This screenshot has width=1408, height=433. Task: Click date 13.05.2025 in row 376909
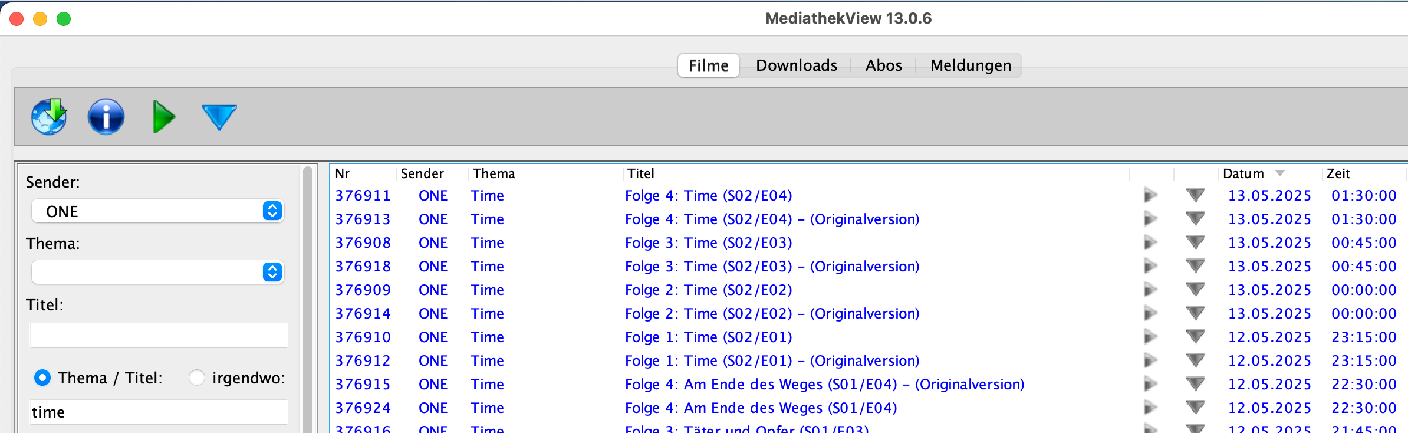[x=1269, y=290]
